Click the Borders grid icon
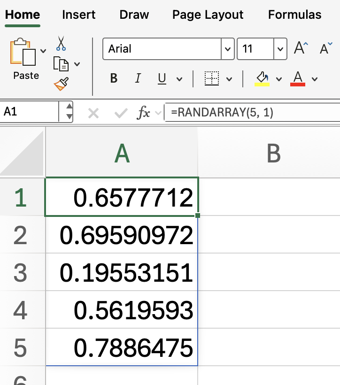The width and height of the screenshot is (340, 385). (212, 78)
